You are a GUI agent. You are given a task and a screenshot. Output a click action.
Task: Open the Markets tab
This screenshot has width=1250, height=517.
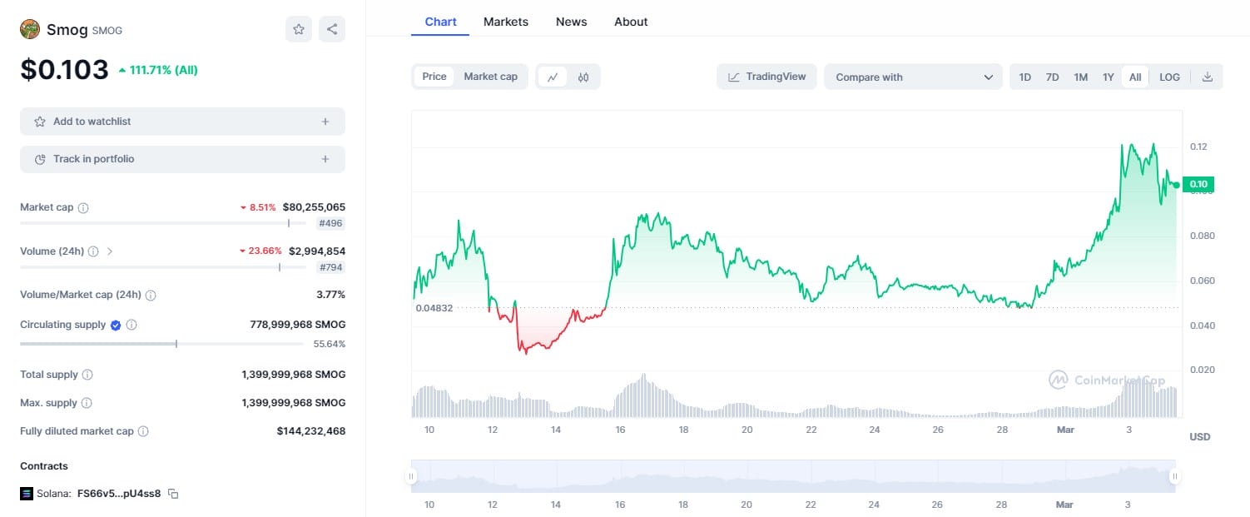(505, 22)
